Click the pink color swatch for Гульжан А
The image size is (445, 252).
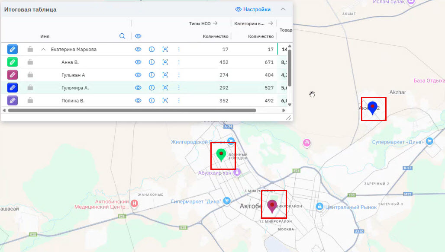[x=13, y=75]
